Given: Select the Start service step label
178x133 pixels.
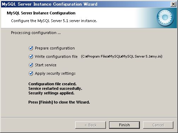Looking at the screenshot, I should click(x=46, y=65).
